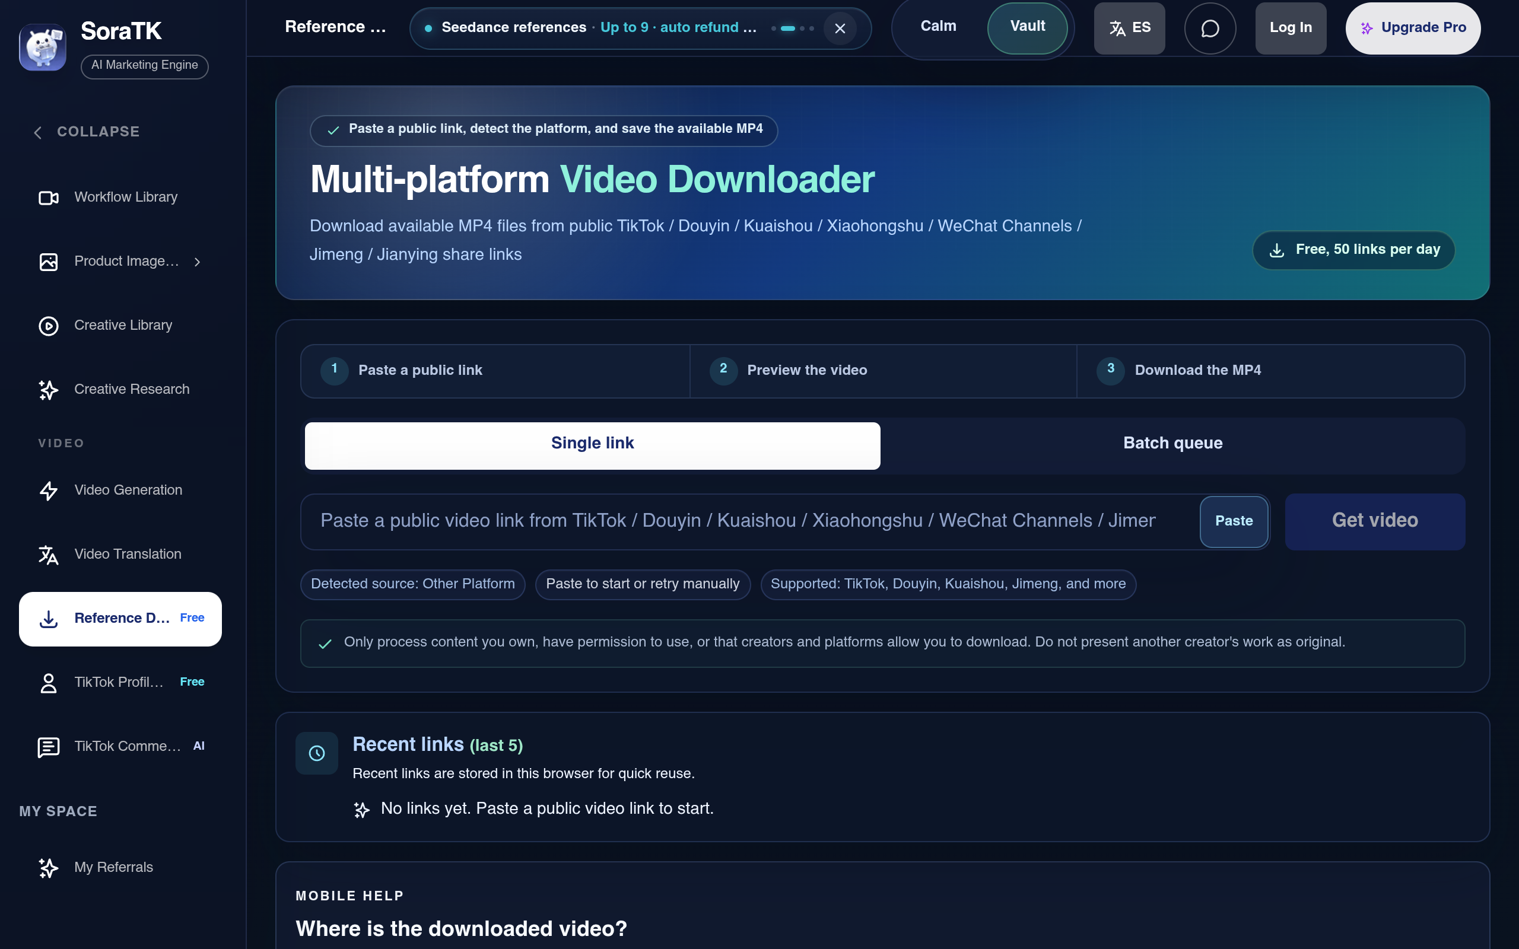Click the Seedance references announcement text
The image size is (1519, 949).
coord(599,28)
